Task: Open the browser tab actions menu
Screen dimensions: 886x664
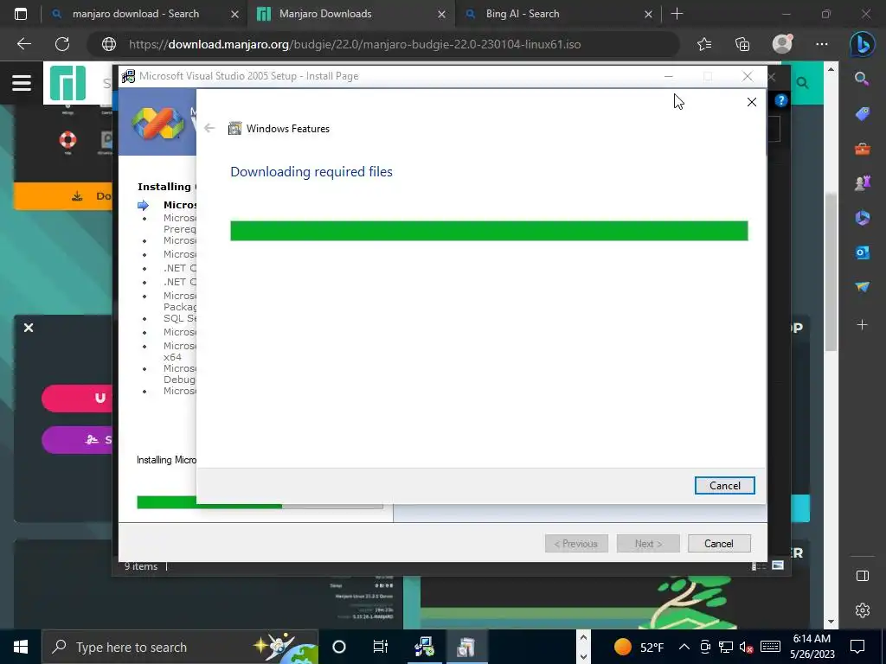Action: pos(21,14)
